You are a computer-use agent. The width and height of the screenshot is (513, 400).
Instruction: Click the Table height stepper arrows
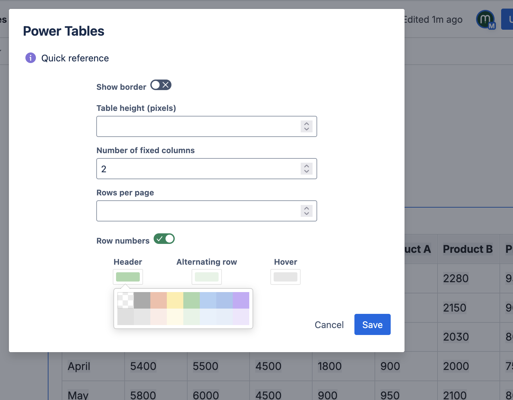[x=307, y=126]
